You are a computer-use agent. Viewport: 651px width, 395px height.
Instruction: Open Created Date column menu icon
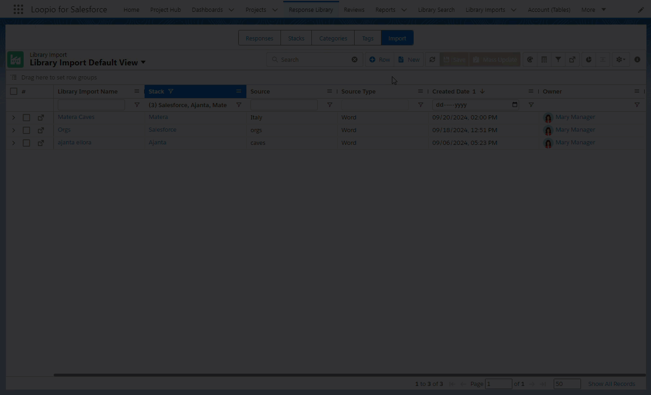pyautogui.click(x=531, y=91)
